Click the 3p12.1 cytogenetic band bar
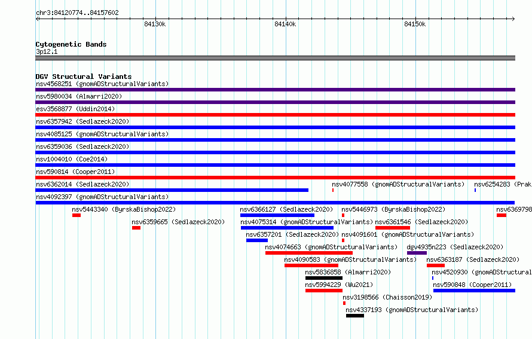The image size is (532, 339). click(x=275, y=58)
